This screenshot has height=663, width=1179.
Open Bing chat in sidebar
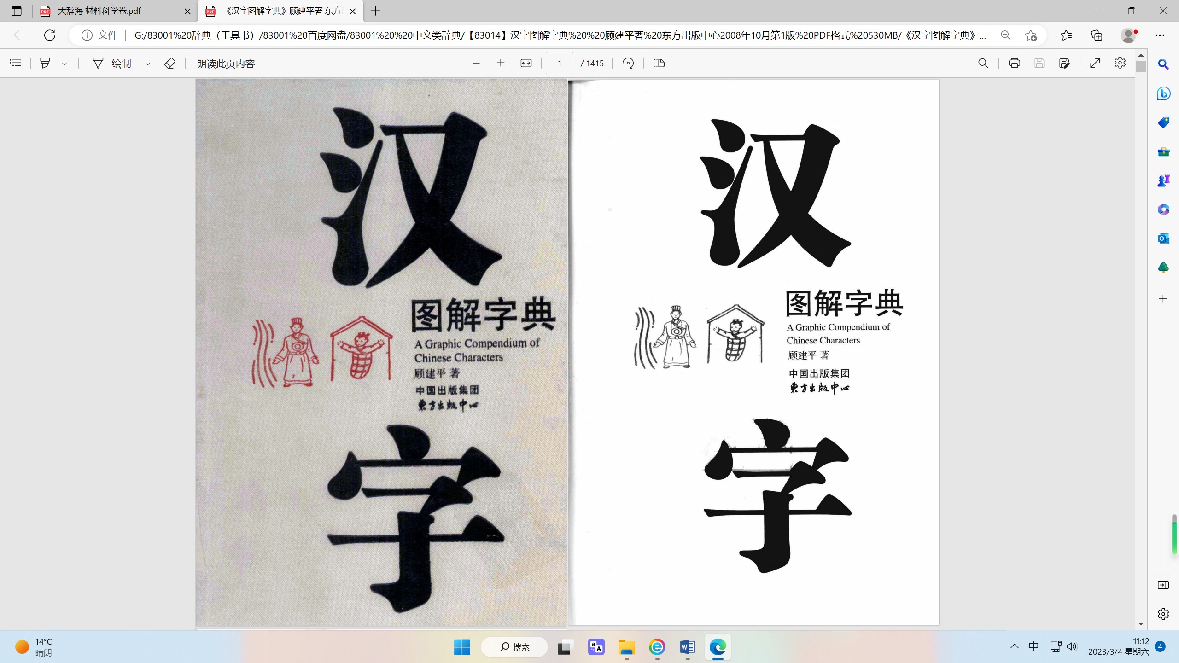(1163, 93)
